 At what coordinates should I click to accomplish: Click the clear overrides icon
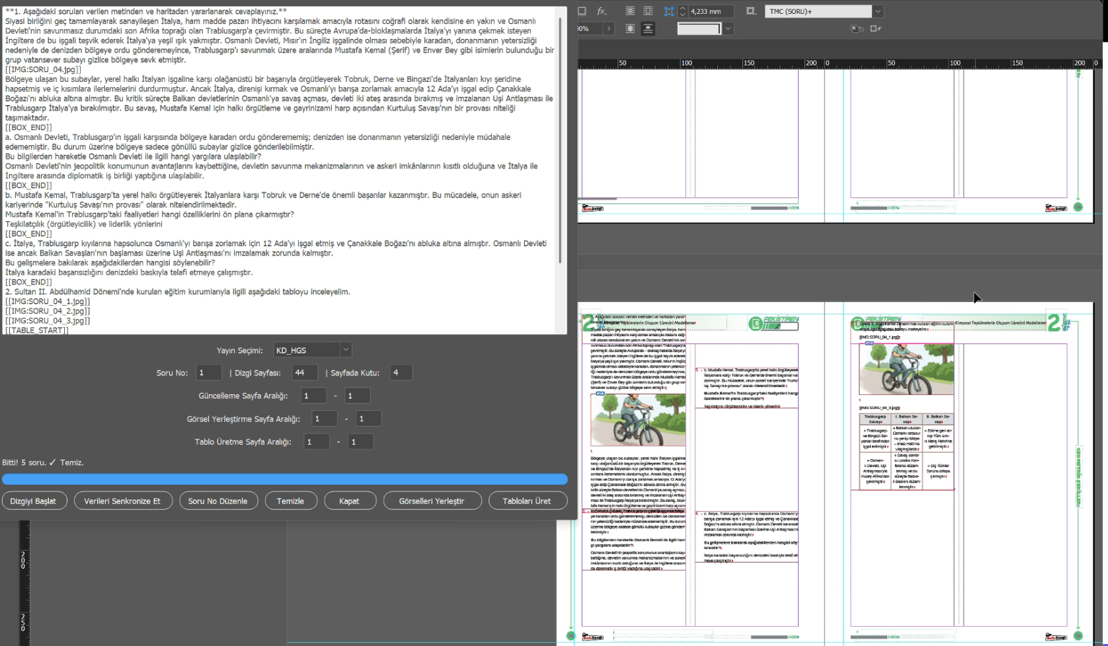pos(857,28)
